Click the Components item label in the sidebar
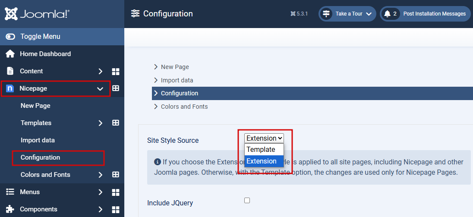 38,209
